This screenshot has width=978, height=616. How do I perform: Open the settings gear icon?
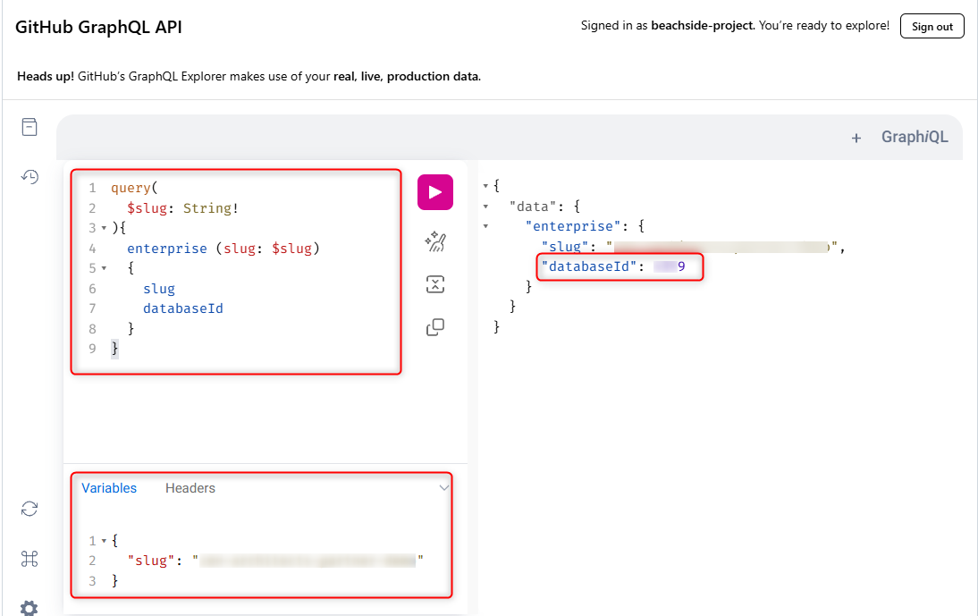tap(30, 609)
